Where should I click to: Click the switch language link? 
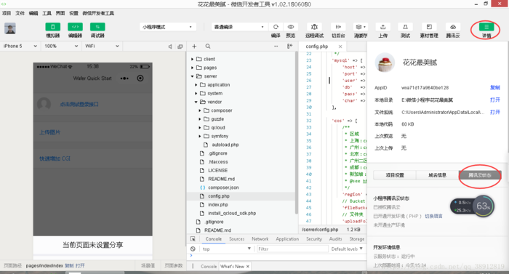(433, 216)
